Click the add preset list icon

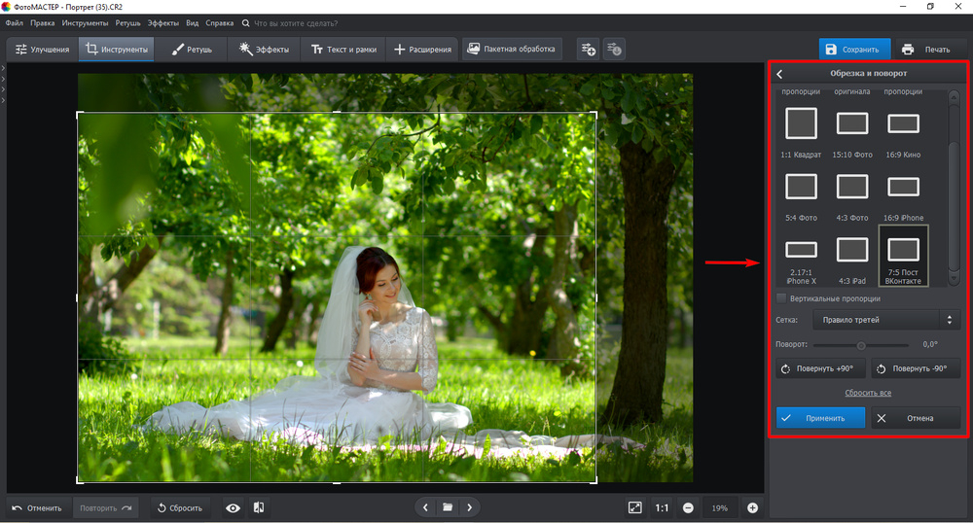coord(588,49)
